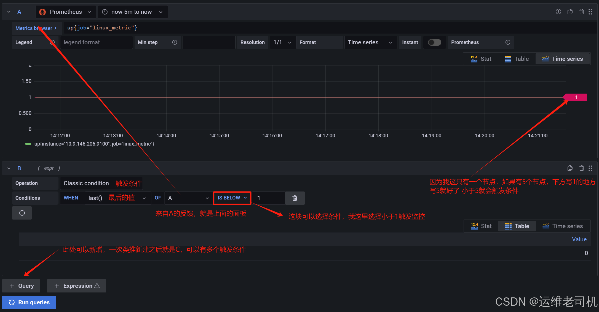The width and height of the screenshot is (599, 312).
Task: Duplicate query A with the copy icon
Action: click(570, 12)
